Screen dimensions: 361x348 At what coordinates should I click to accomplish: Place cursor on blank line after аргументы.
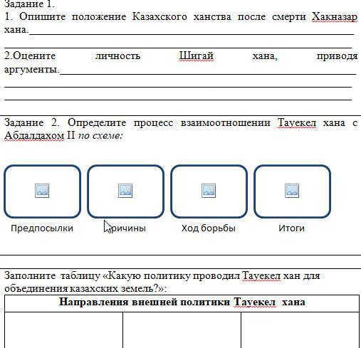[x=208, y=71]
